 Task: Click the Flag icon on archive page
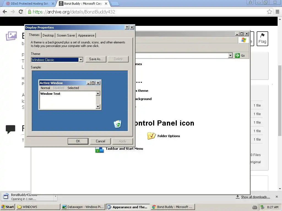(262, 39)
